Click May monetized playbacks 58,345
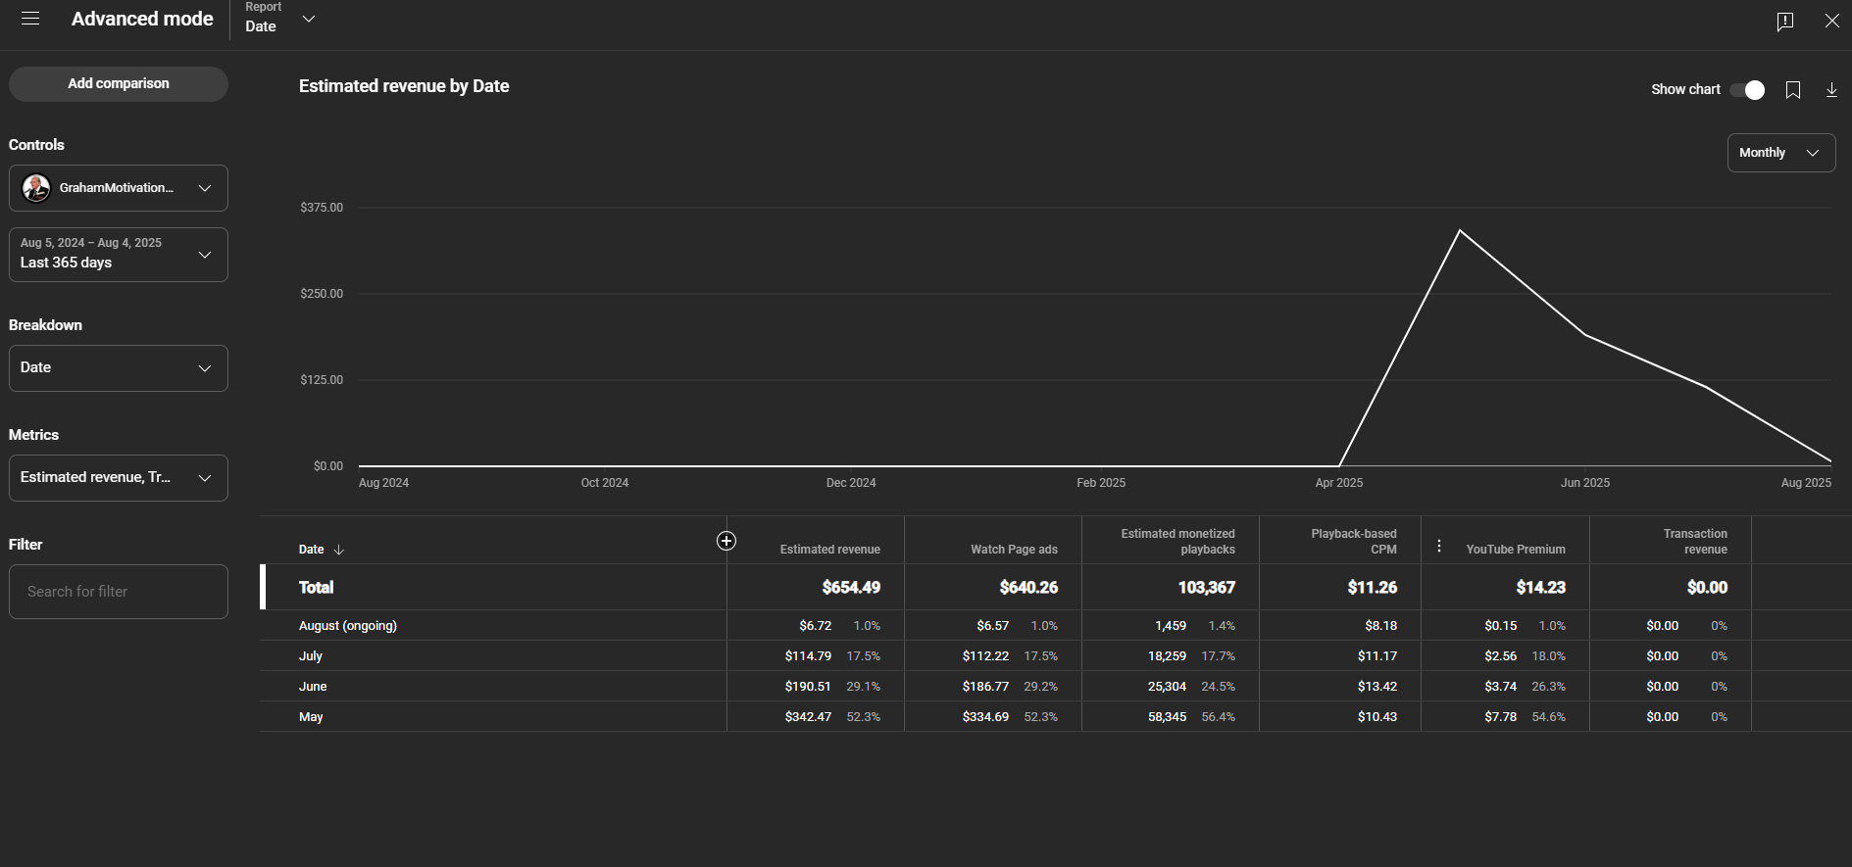 click(1167, 717)
